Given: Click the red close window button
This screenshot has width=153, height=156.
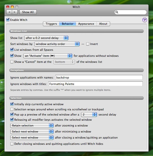Looking at the screenshot, I should click(8, 7).
